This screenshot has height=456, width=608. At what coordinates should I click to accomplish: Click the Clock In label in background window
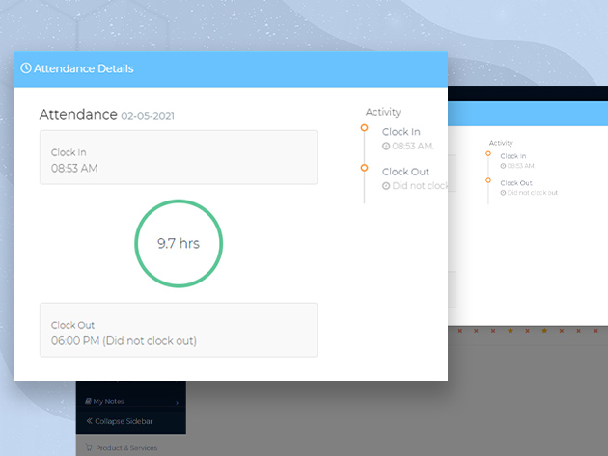[x=513, y=156]
